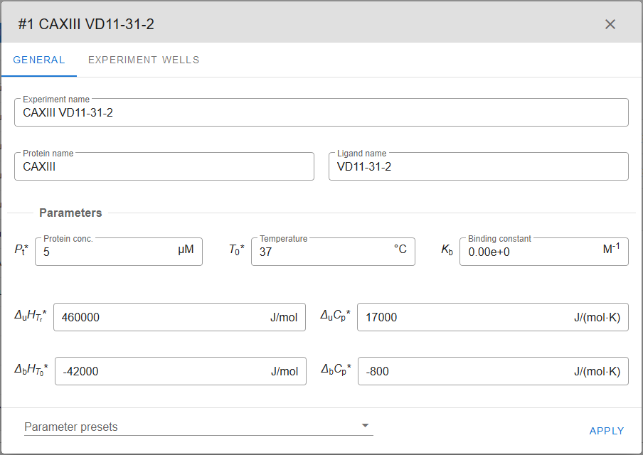
Task: Open the Parameter presets combo box text
Action: pos(185,427)
